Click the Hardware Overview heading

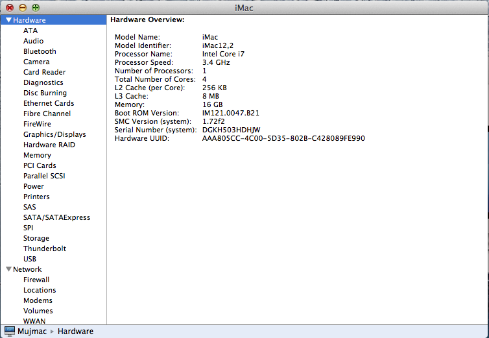coord(147,19)
